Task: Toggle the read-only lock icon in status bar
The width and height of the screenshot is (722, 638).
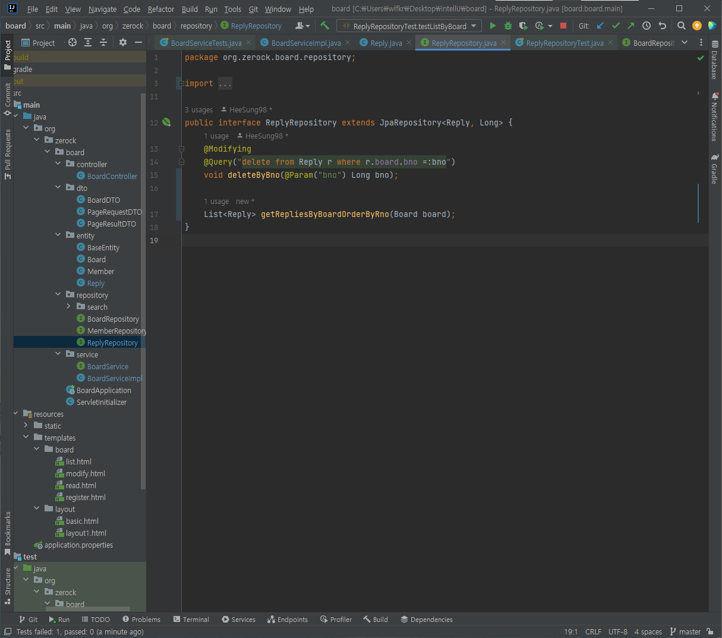Action: (x=711, y=631)
